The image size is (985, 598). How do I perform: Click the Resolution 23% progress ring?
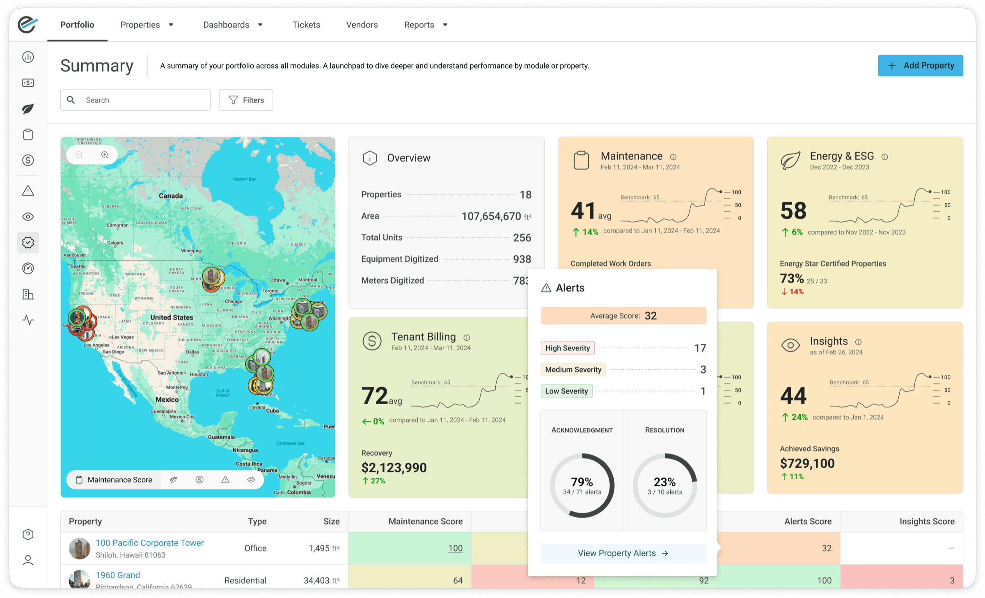point(665,485)
